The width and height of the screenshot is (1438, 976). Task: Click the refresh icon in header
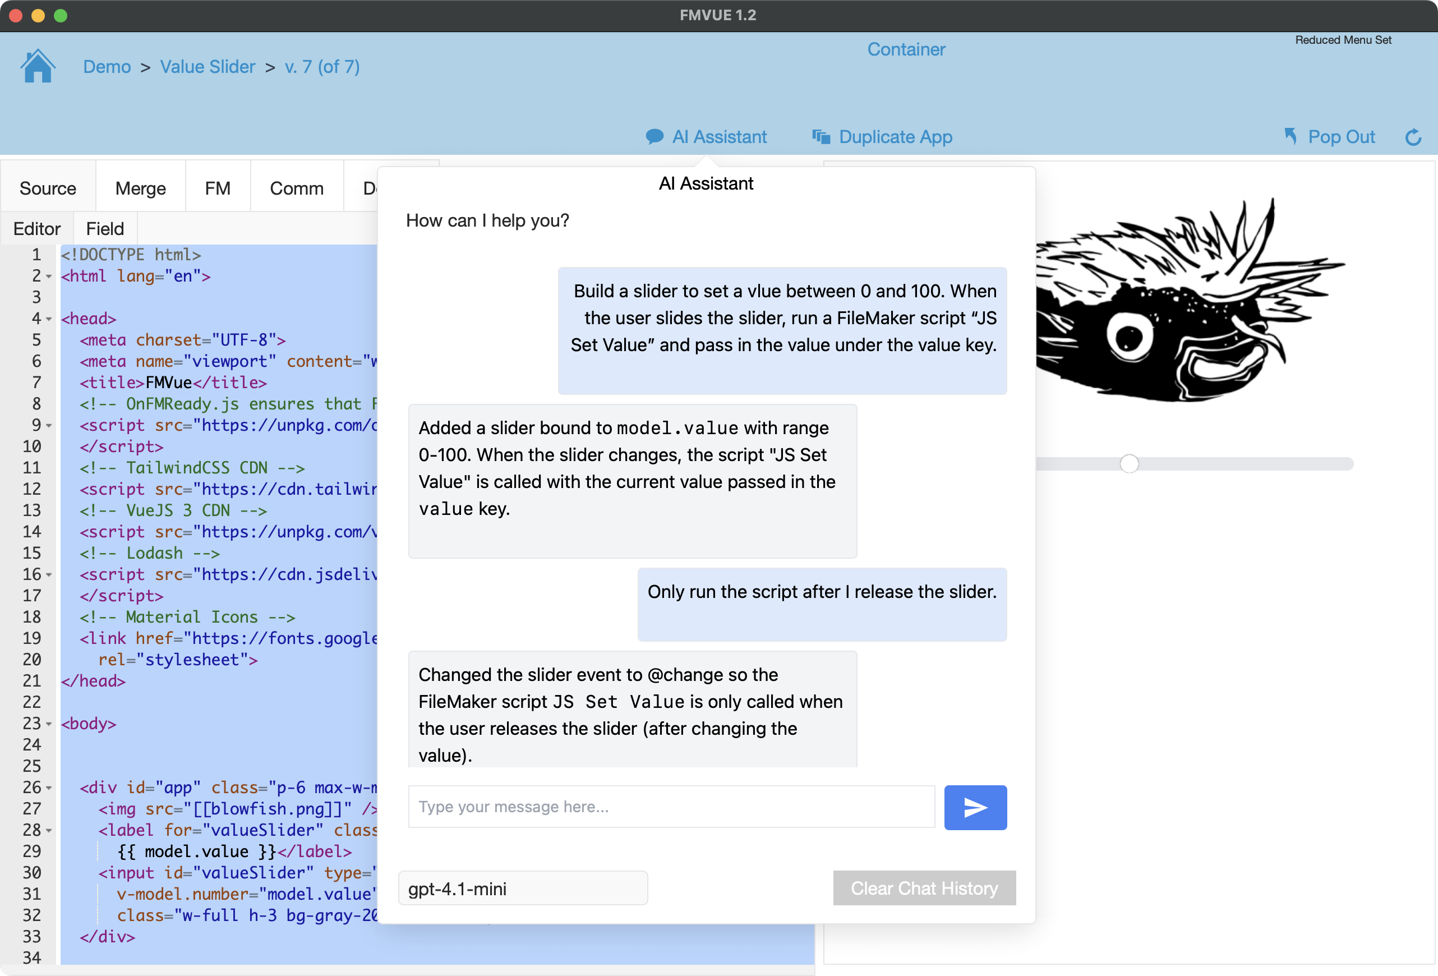point(1413,137)
